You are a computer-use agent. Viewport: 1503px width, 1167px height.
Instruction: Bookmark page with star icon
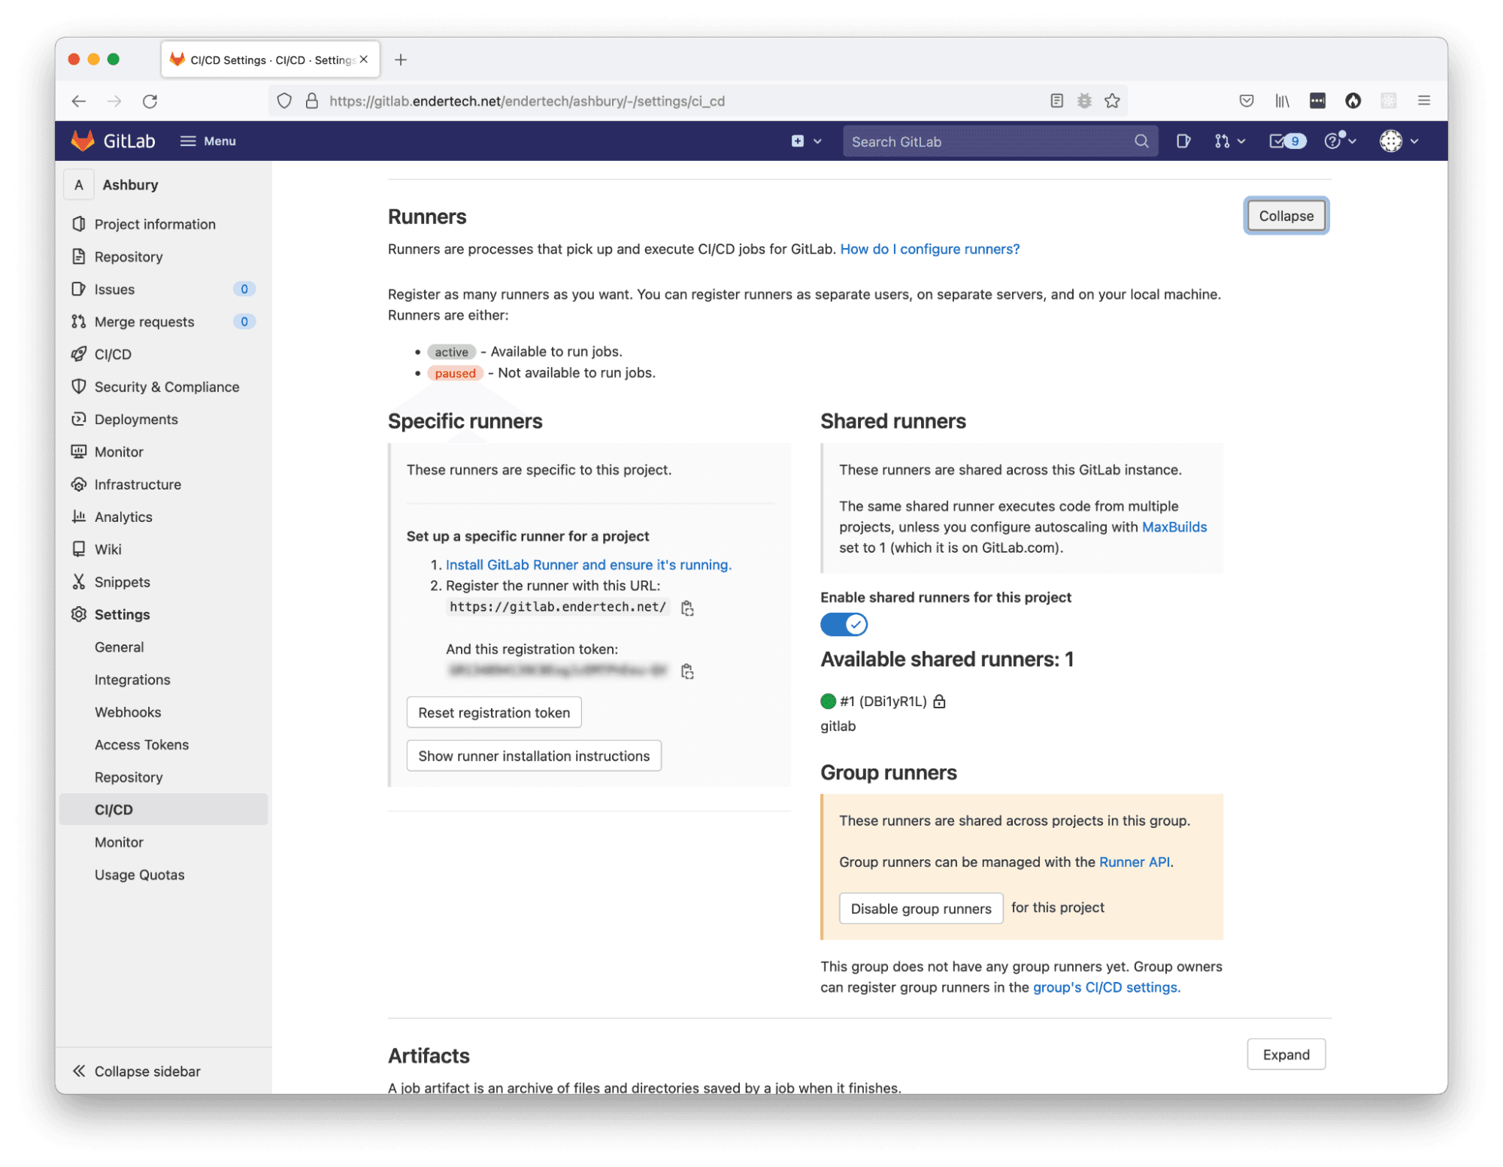[1112, 101]
